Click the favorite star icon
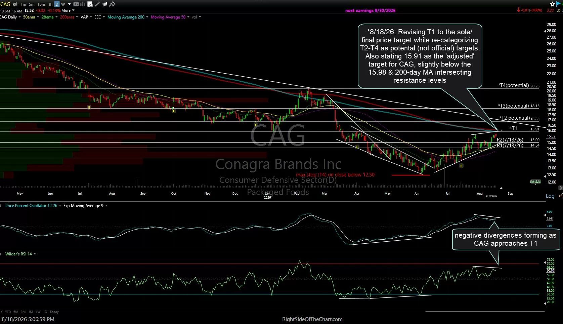Image resolution: width=563 pixels, height=324 pixels. (553, 4)
